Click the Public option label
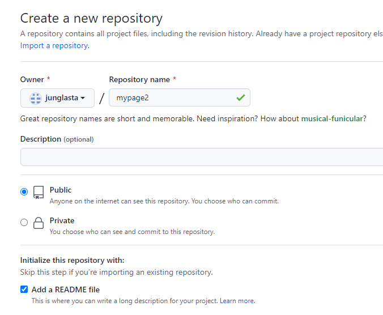The width and height of the screenshot is (383, 315). pos(61,190)
